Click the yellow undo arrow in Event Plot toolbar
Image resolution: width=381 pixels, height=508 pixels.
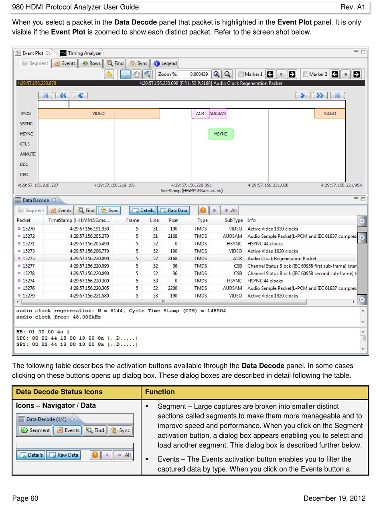pos(109,74)
